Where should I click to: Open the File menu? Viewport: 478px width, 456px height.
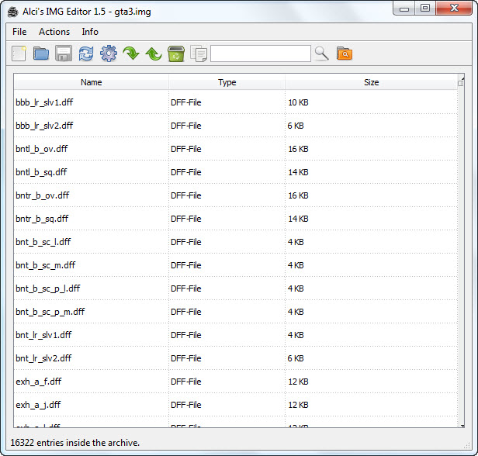click(x=19, y=32)
